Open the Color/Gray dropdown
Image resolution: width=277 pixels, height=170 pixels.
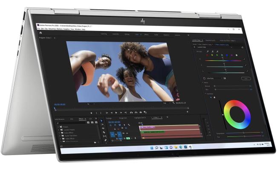pos(214,78)
